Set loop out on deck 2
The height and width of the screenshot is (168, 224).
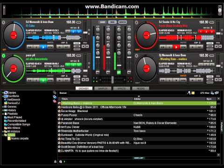(199, 47)
